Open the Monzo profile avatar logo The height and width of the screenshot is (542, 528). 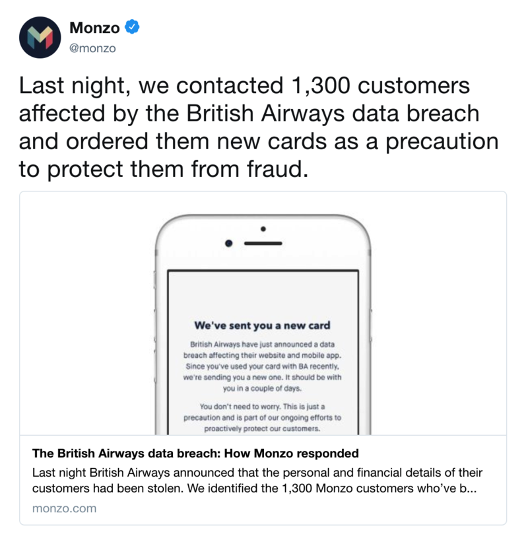pos(40,38)
